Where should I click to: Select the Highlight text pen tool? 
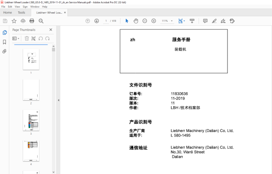tap(214, 21)
